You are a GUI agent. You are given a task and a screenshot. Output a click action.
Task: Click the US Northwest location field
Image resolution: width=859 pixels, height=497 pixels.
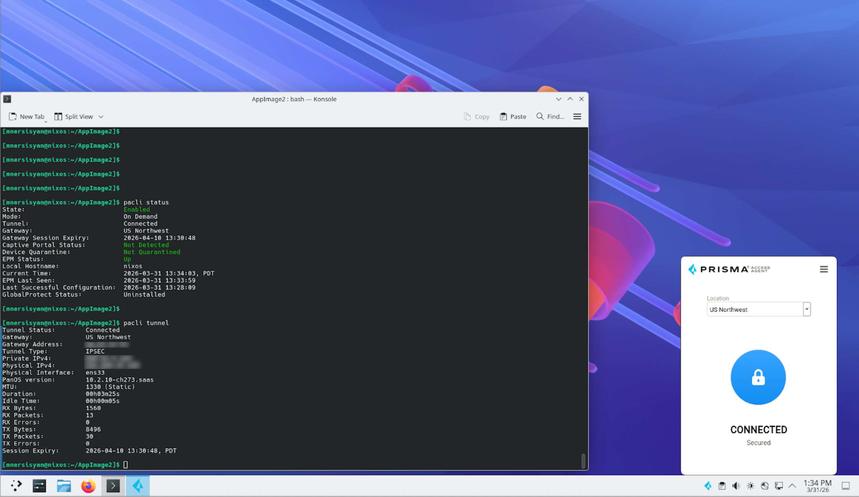coord(754,309)
